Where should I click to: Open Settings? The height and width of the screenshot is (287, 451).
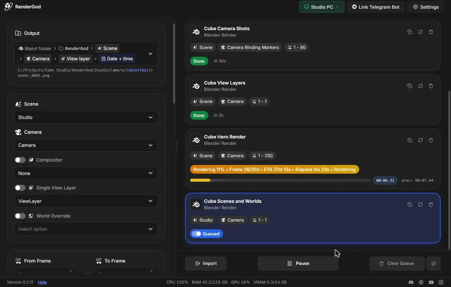pyautogui.click(x=426, y=7)
